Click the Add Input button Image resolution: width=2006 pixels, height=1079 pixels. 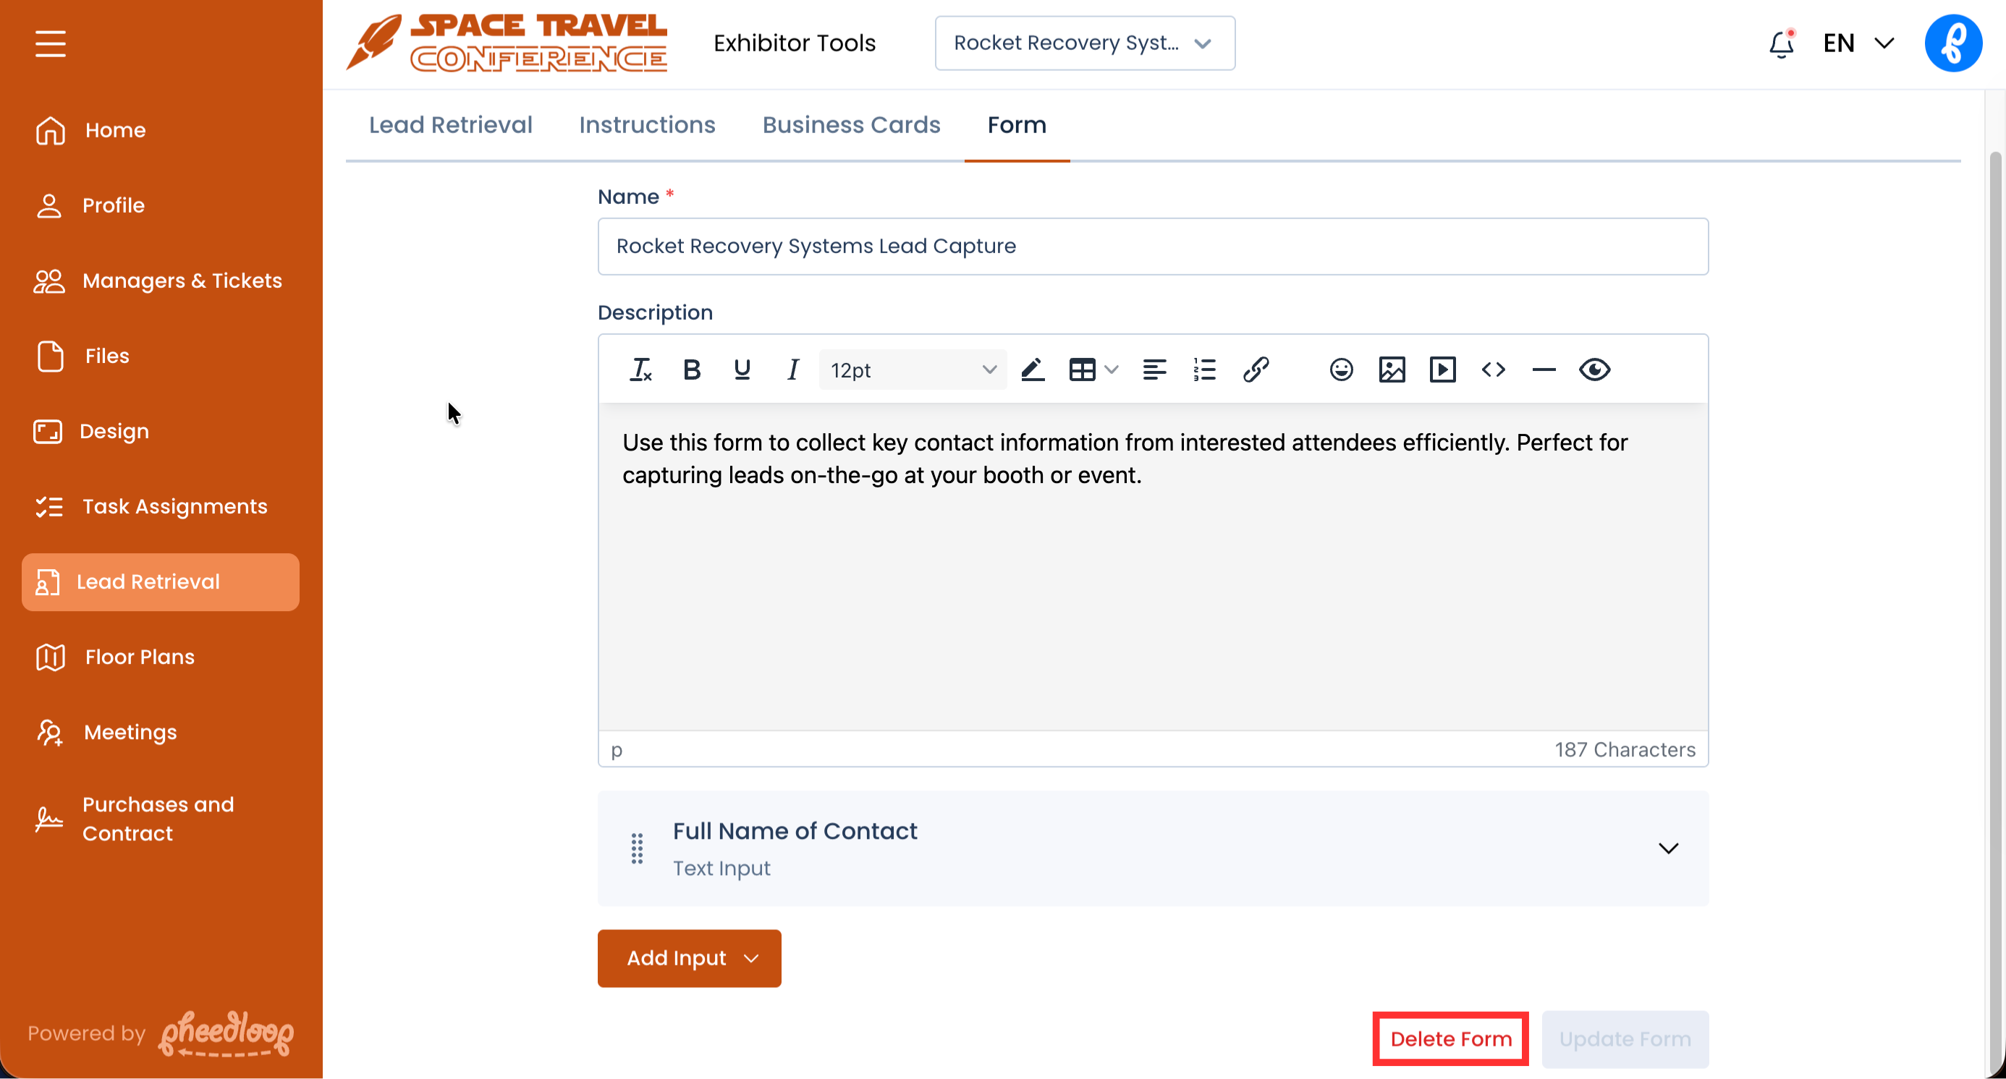point(689,958)
